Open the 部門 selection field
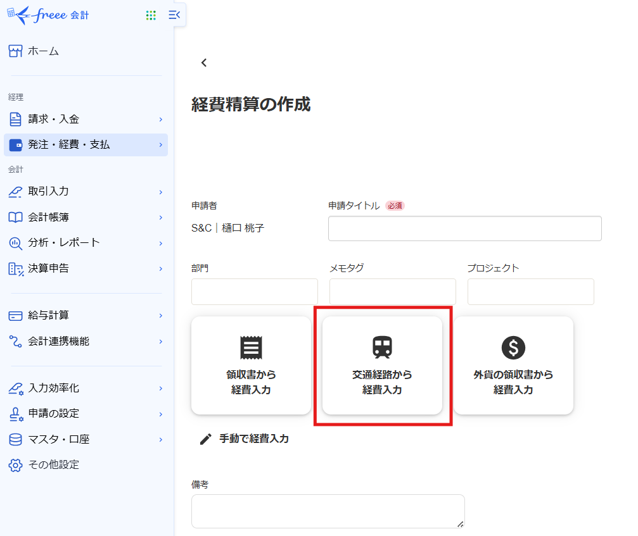The image size is (638, 536). (x=254, y=292)
